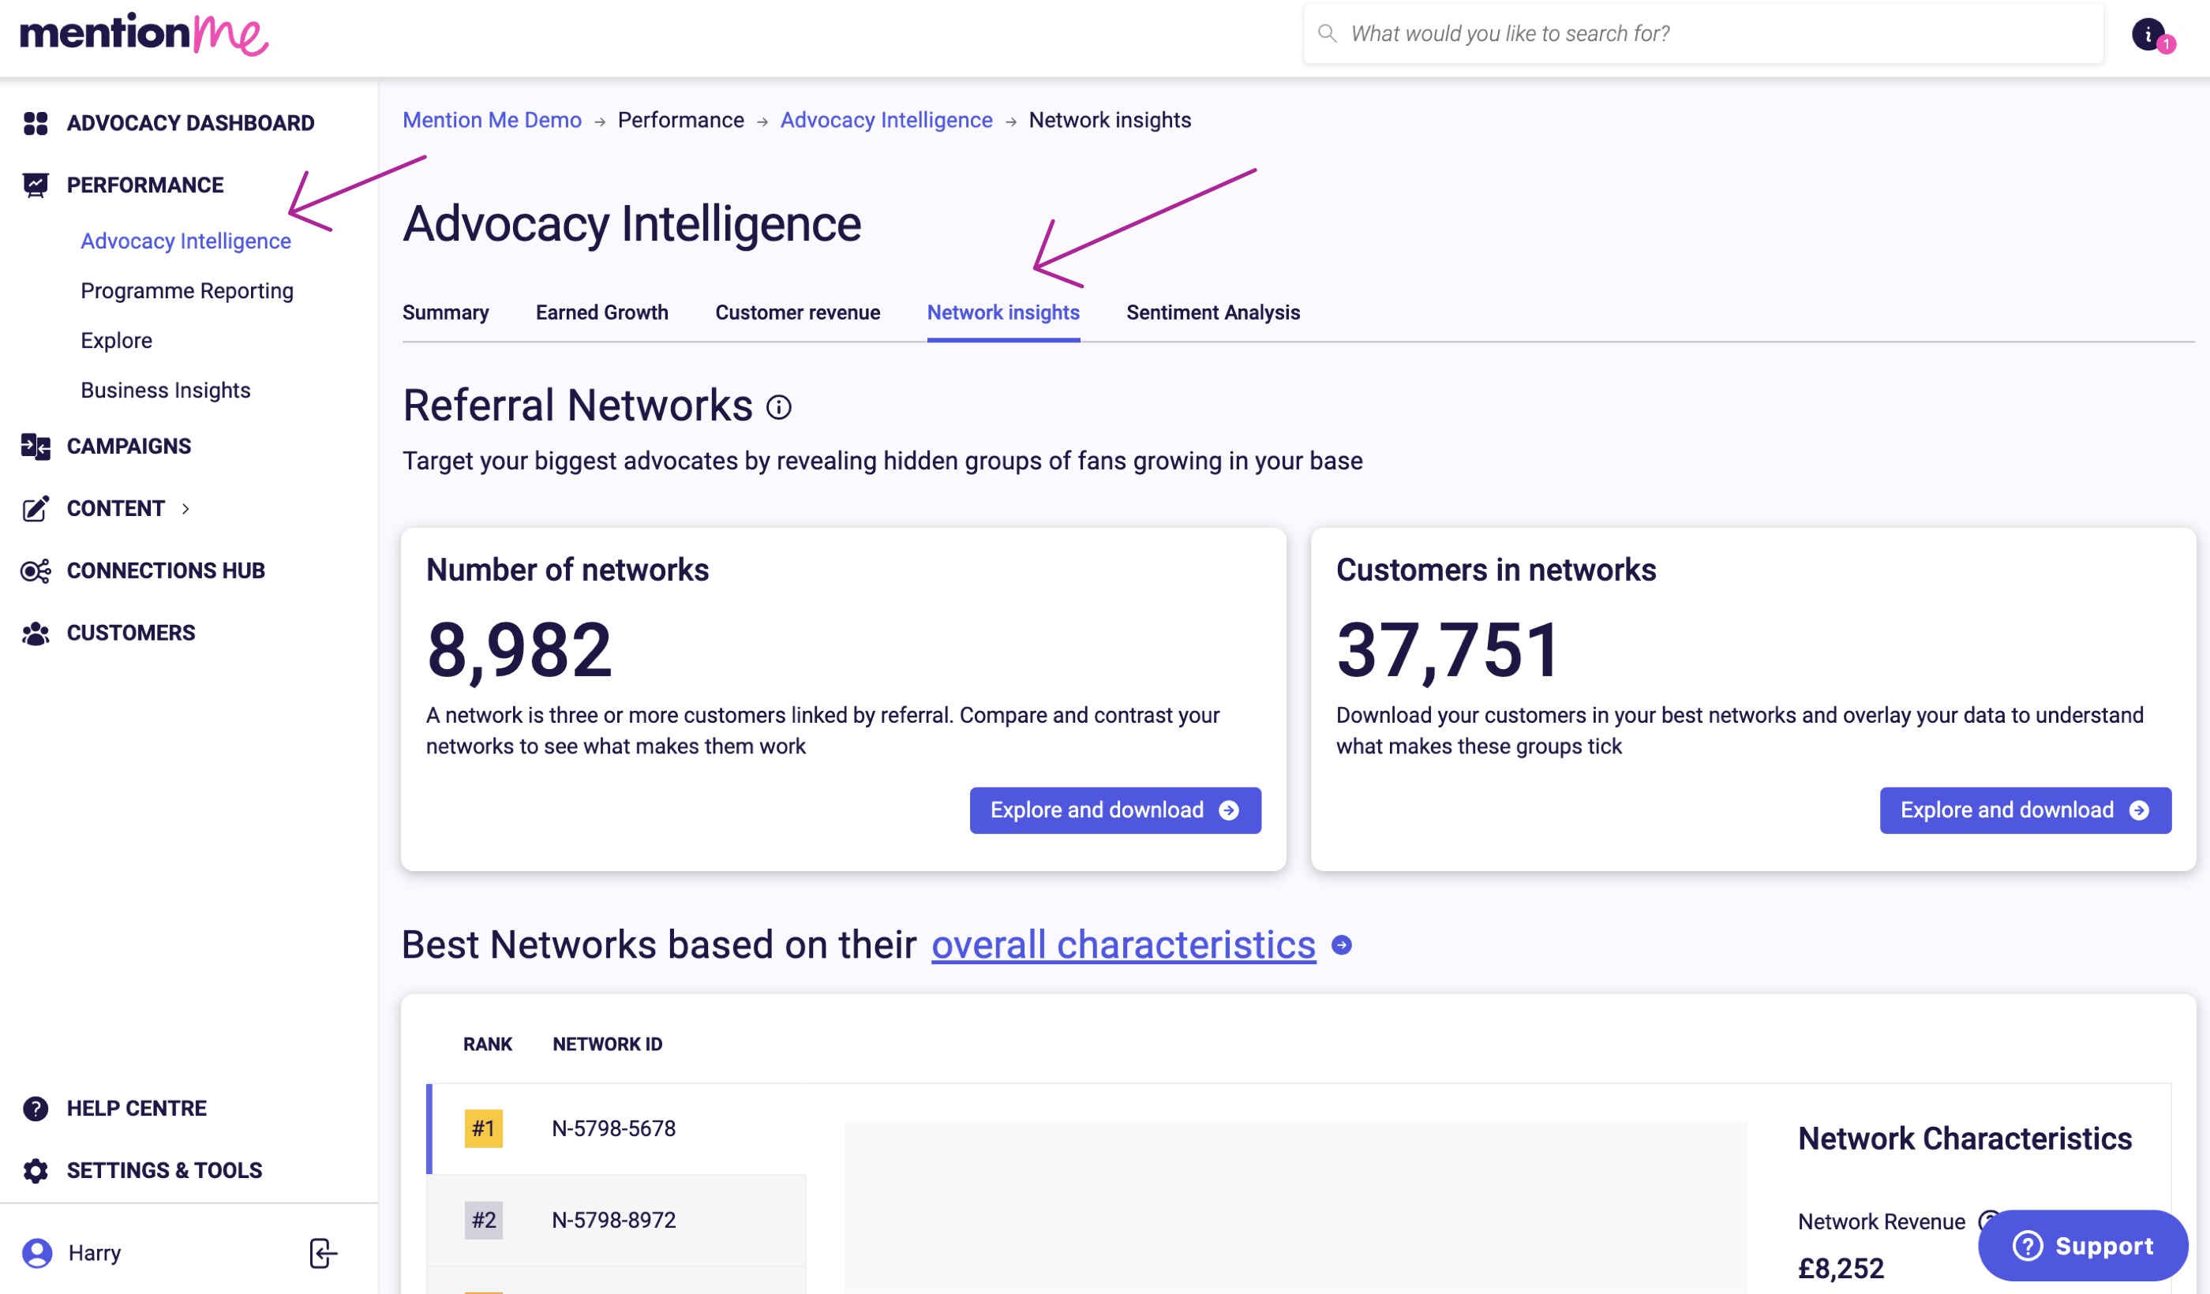Screen dimensions: 2210x1294
Task: Open Customers in the sidebar
Action: tap(132, 633)
